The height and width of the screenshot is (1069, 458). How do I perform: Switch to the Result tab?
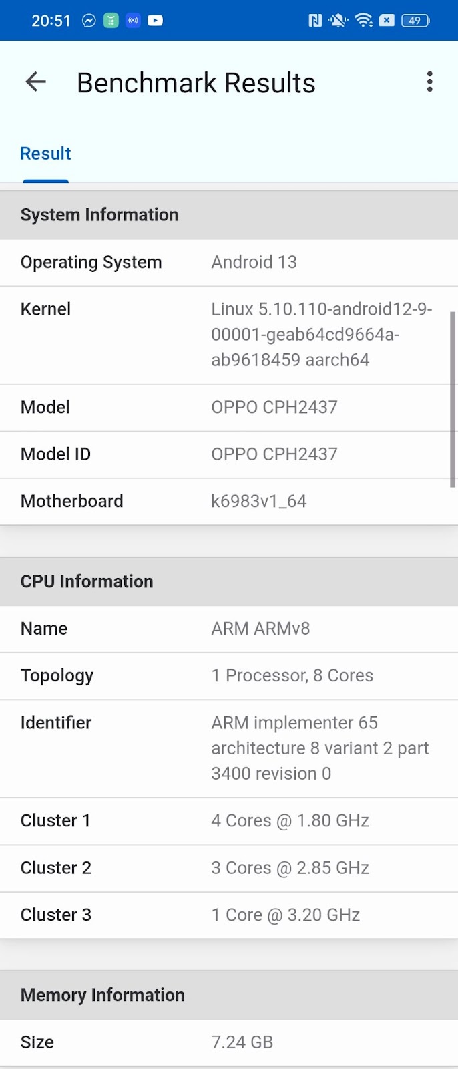pos(45,154)
